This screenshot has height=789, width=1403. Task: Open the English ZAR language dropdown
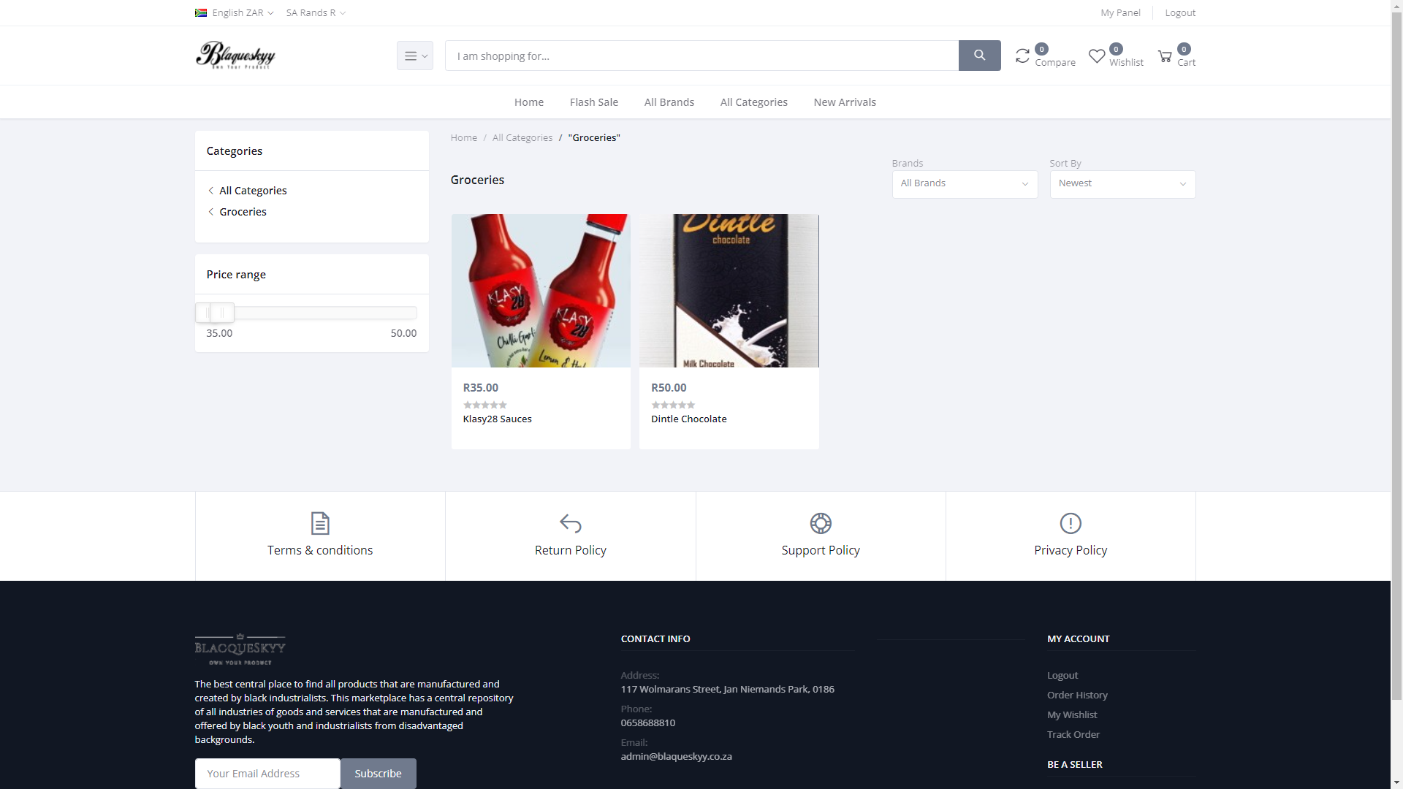[x=235, y=12]
